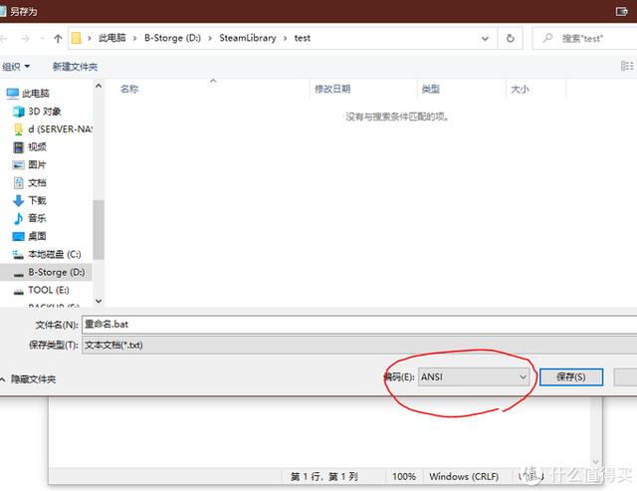Click the 100% zoom in Notepad status bar
This screenshot has width=637, height=491.
click(x=404, y=476)
